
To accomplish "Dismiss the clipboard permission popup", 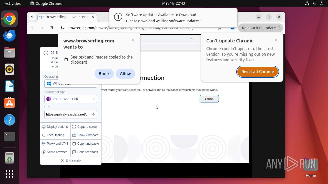I will (x=133, y=40).
